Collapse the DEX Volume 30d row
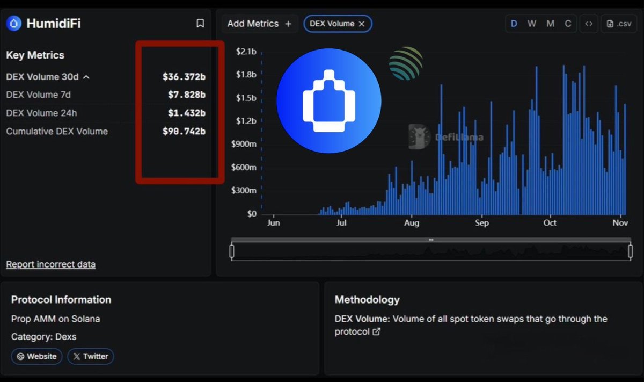The width and height of the screenshot is (644, 382). point(86,77)
